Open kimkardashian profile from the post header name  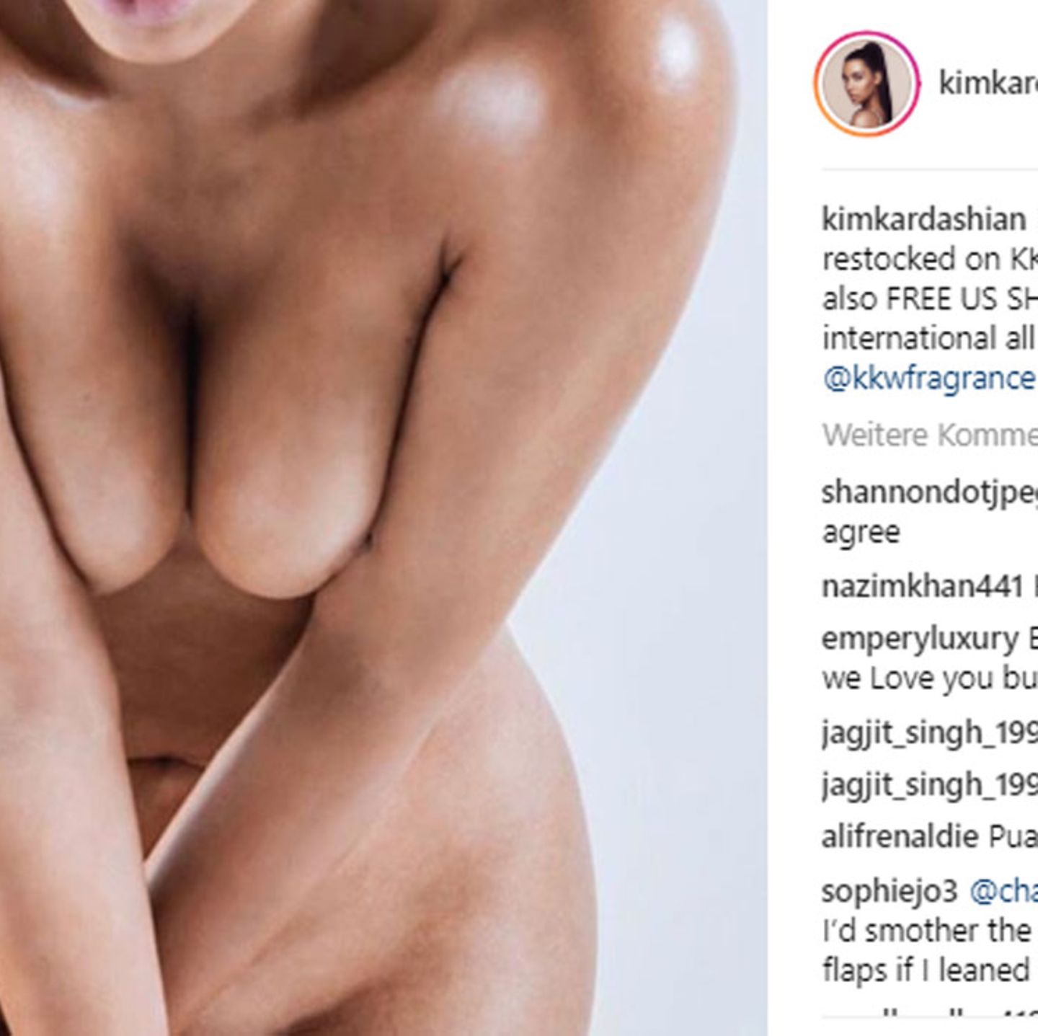[x=988, y=84]
